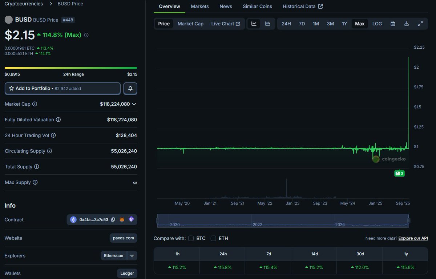The height and width of the screenshot is (279, 436).
Task: Open the Overview tab
Action: tap(169, 6)
